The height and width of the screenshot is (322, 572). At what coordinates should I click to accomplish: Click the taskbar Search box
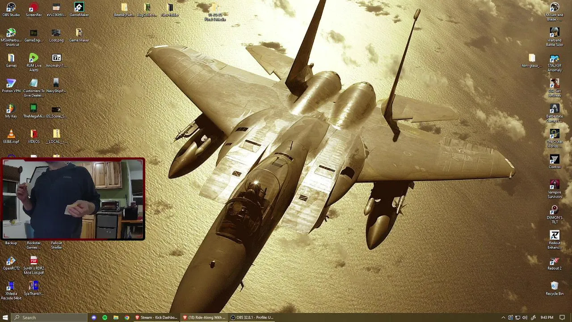tap(50, 318)
